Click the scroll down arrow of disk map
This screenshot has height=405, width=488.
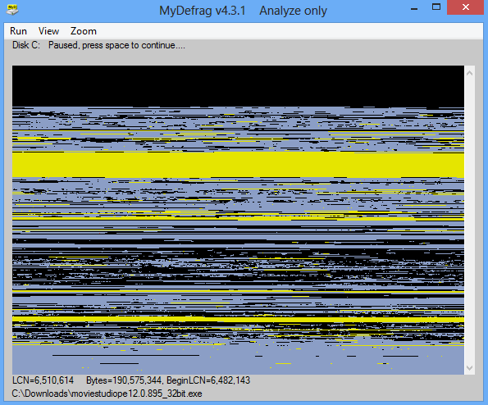[x=470, y=367]
